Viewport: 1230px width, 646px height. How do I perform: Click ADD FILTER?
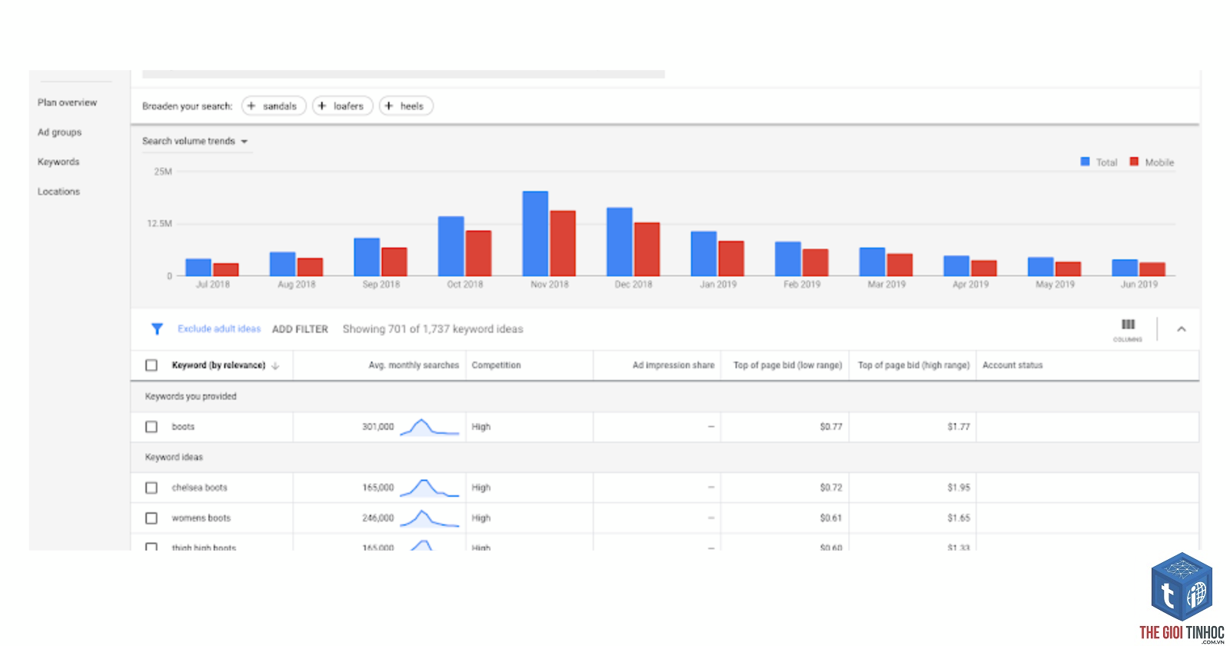click(300, 329)
